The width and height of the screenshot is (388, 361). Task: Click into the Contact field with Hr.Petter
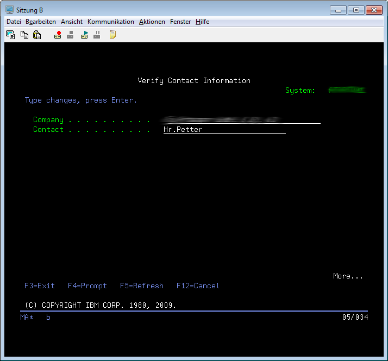pos(224,130)
